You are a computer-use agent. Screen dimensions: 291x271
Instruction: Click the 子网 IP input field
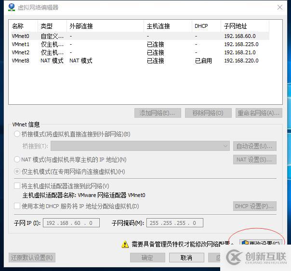[71, 223]
